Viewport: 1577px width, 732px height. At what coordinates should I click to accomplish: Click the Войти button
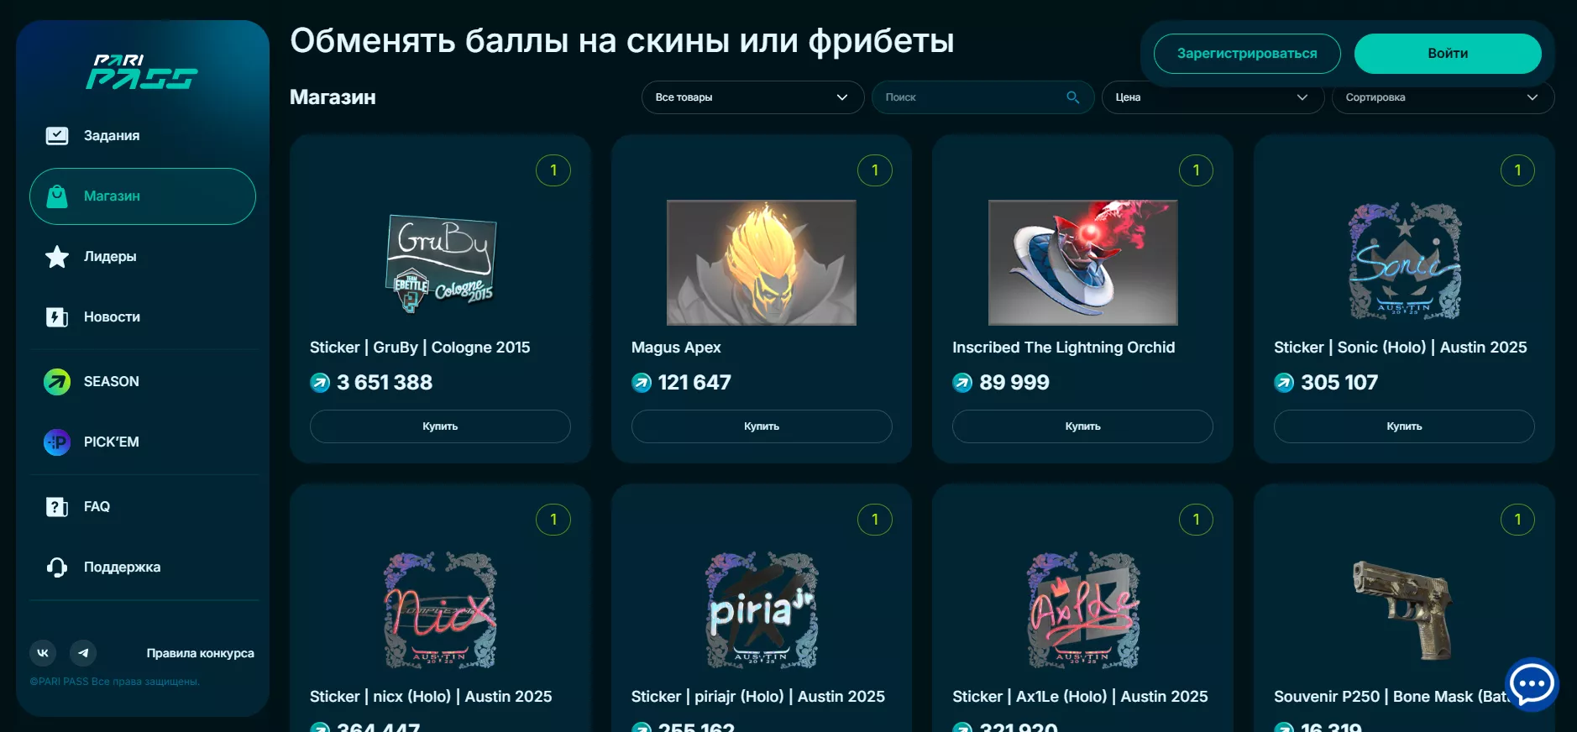(x=1448, y=54)
